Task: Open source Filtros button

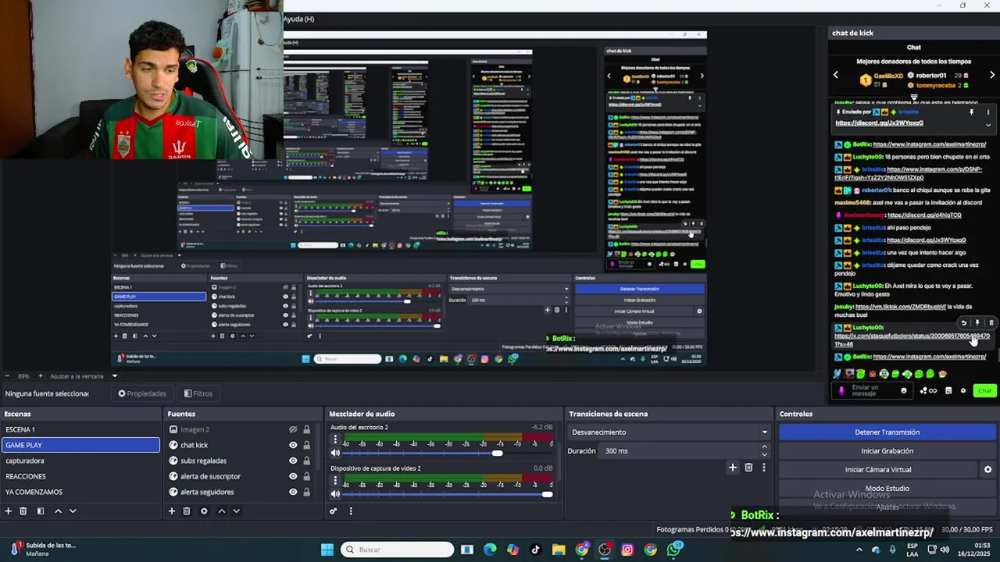Action: 198,393
